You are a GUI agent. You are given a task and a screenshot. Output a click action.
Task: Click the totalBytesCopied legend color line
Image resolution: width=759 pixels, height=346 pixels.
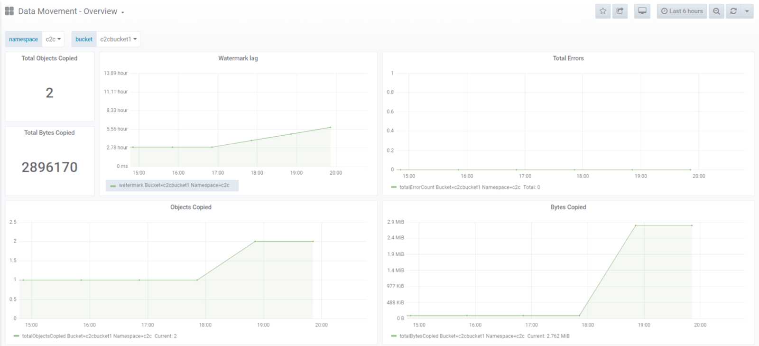pos(394,336)
